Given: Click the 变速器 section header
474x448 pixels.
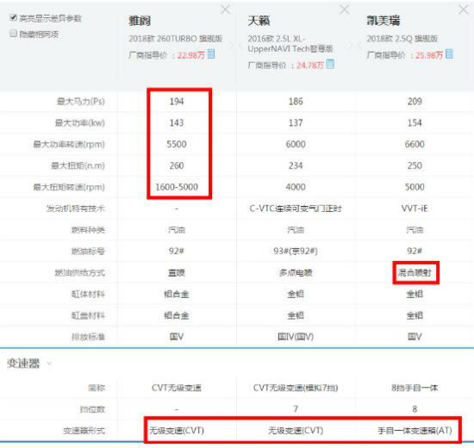Looking at the screenshot, I should click(23, 363).
